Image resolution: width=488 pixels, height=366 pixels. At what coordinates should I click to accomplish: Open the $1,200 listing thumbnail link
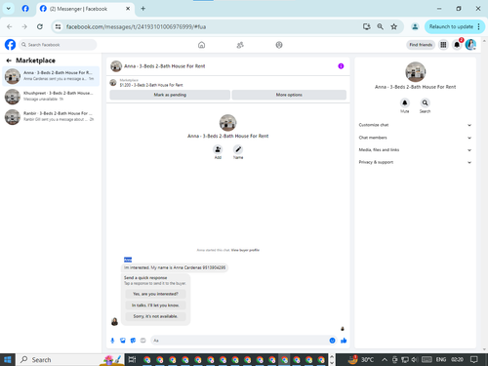click(113, 83)
